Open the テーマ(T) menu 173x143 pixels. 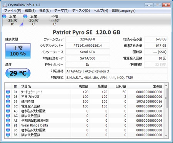[61, 10]
